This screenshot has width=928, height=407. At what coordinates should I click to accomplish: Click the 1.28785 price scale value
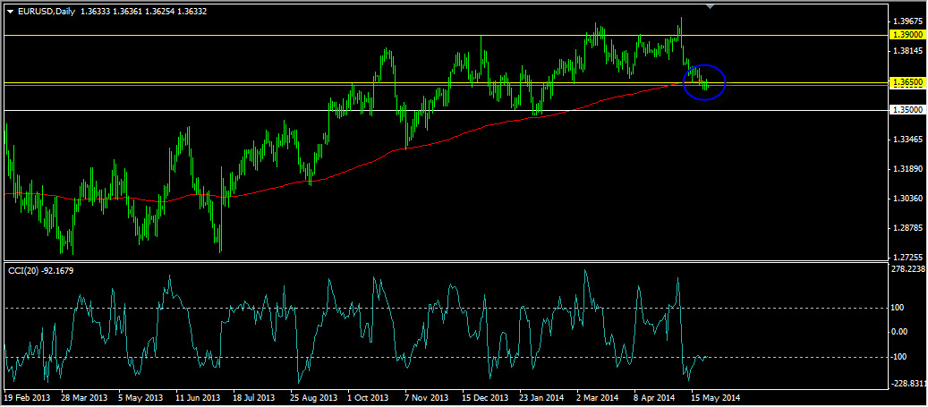pyautogui.click(x=909, y=228)
